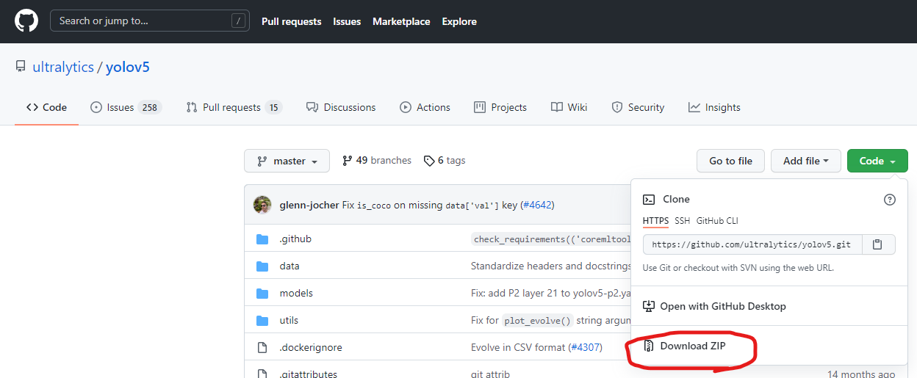
Task: Open the Evolve in CSV format commit
Action: pos(519,347)
